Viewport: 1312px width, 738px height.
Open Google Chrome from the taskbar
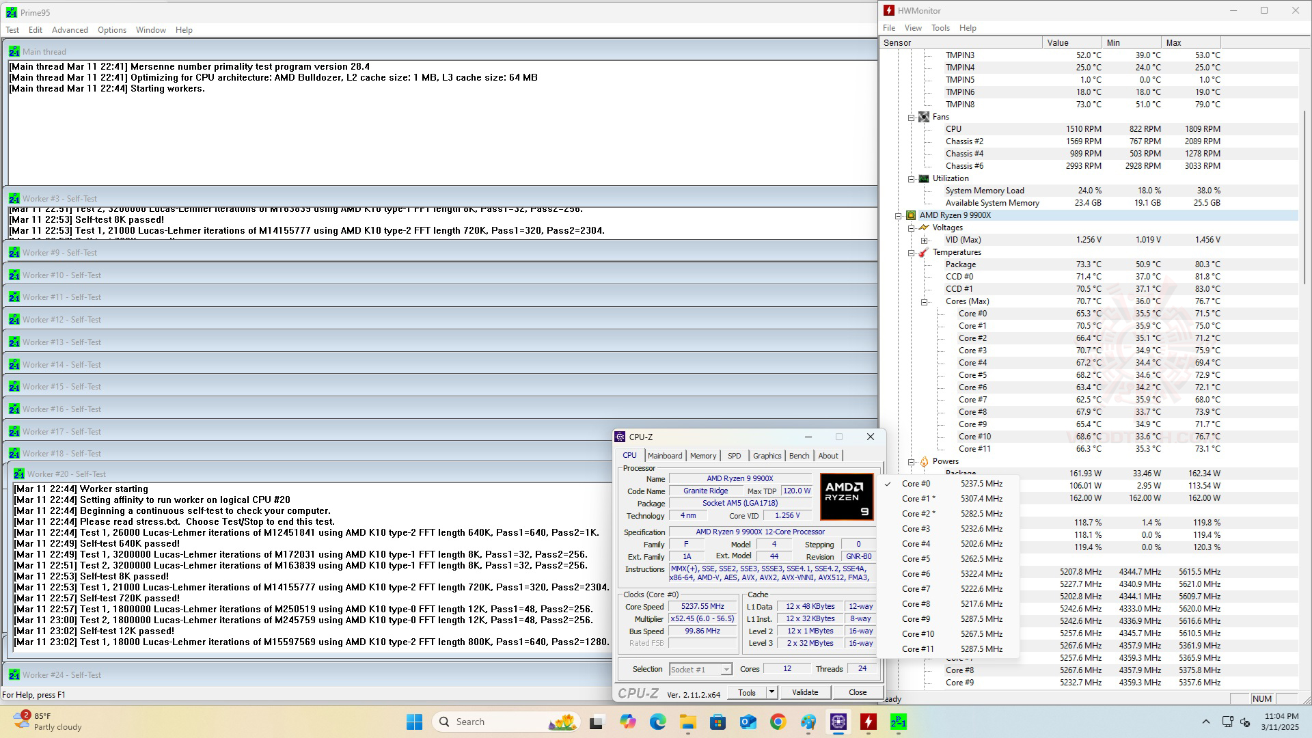point(778,722)
